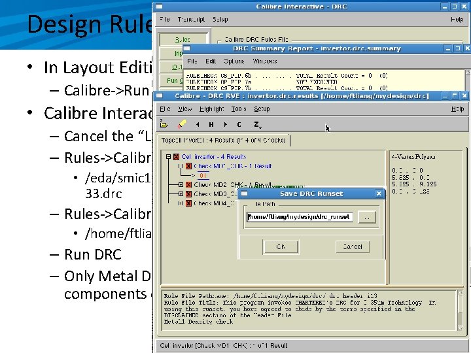The height and width of the screenshot is (353, 471).
Task: Go to previous result arrow in RVE toolbar
Action: pos(198,124)
